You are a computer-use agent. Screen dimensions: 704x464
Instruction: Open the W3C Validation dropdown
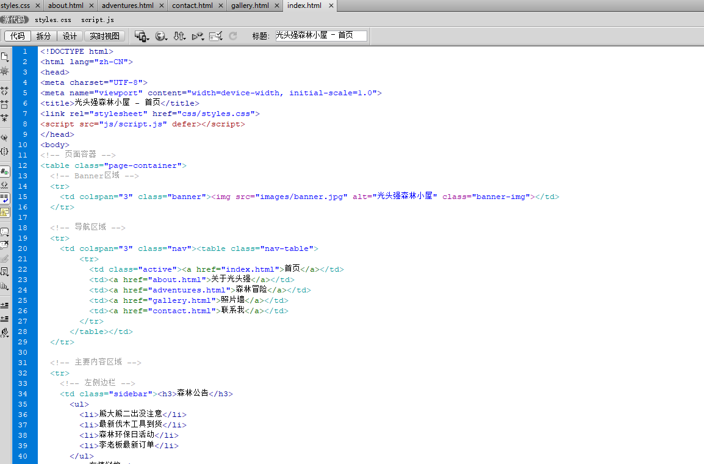198,36
